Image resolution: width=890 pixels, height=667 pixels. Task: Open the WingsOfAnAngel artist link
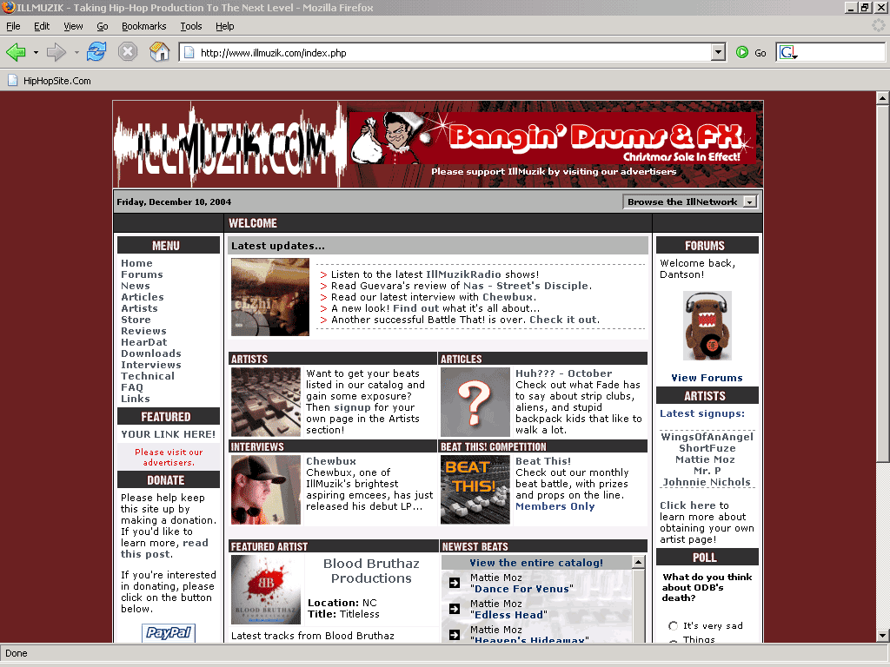[707, 437]
